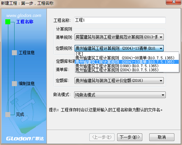
Task: Select the 编制信息 step in the sidebar
Action: (x=27, y=83)
